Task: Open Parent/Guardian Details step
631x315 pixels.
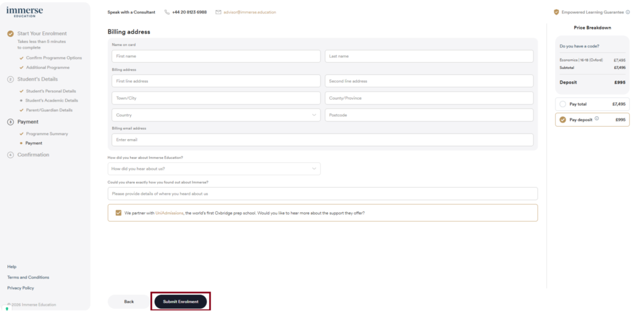Action: click(49, 110)
